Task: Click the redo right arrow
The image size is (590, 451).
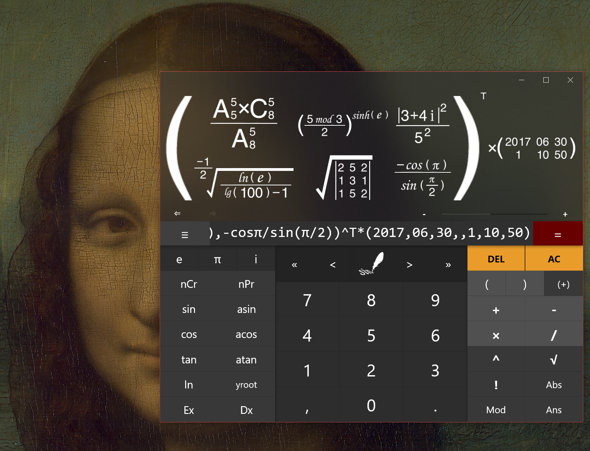Action: click(x=213, y=213)
